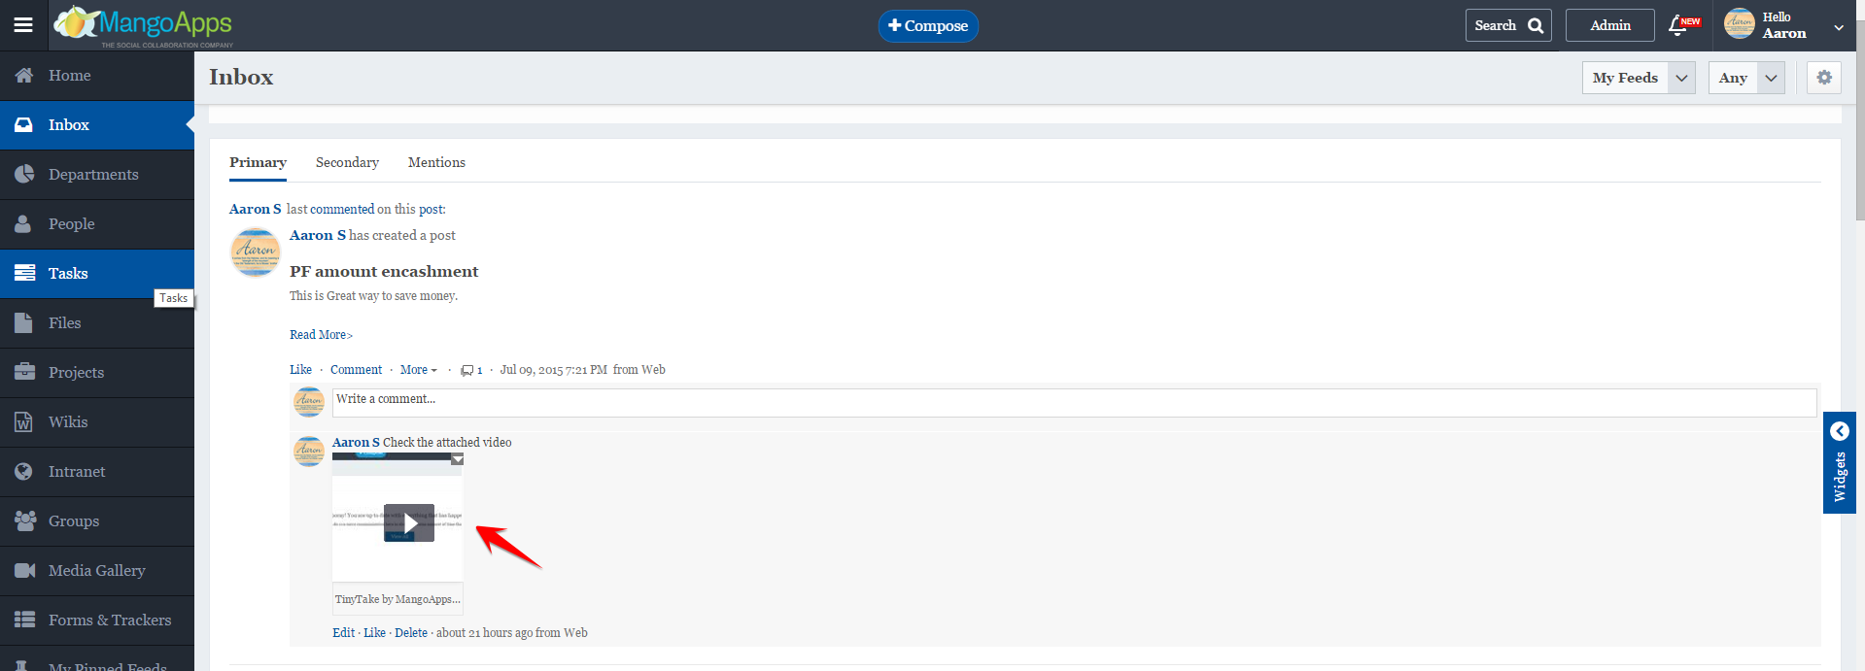
Task: Open the video attachment options arrow
Action: coord(457,459)
